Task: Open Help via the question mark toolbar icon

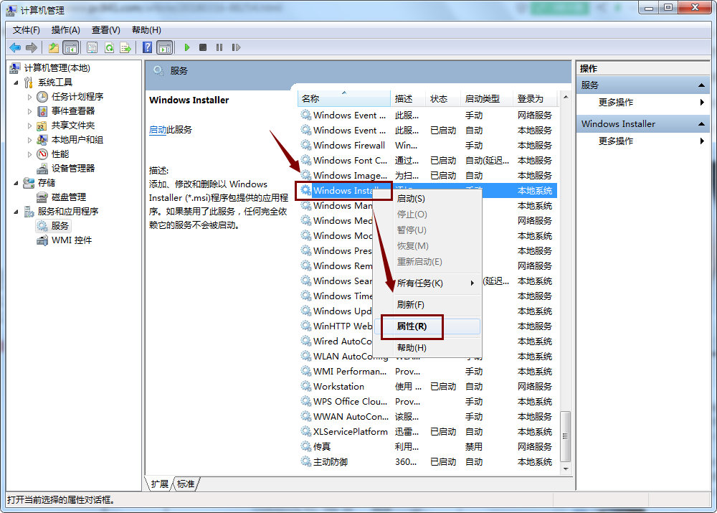Action: [x=146, y=47]
